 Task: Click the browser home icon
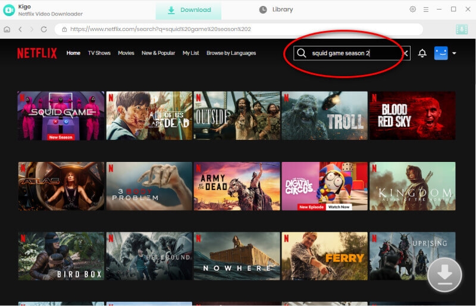point(7,29)
